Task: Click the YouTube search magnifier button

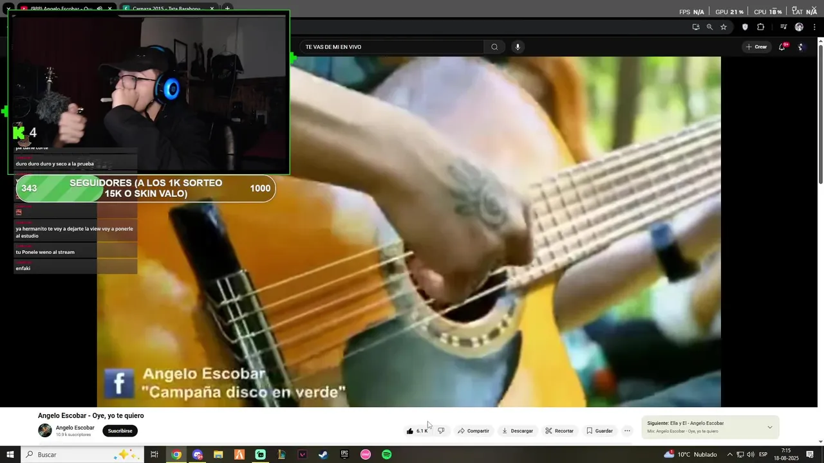Action: pos(494,47)
